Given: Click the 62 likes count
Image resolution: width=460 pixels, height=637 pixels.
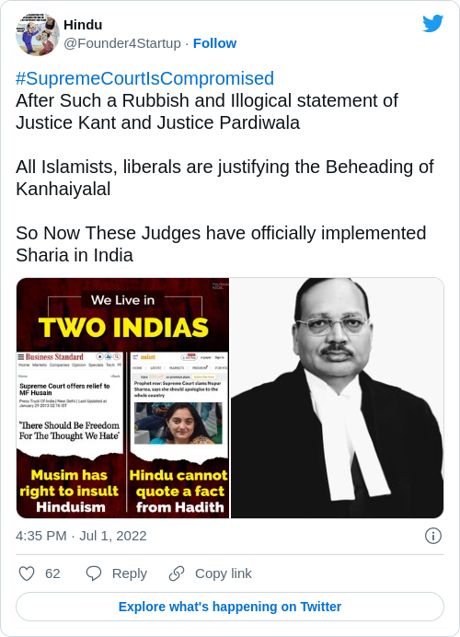Looking at the screenshot, I should pyautogui.click(x=52, y=573).
